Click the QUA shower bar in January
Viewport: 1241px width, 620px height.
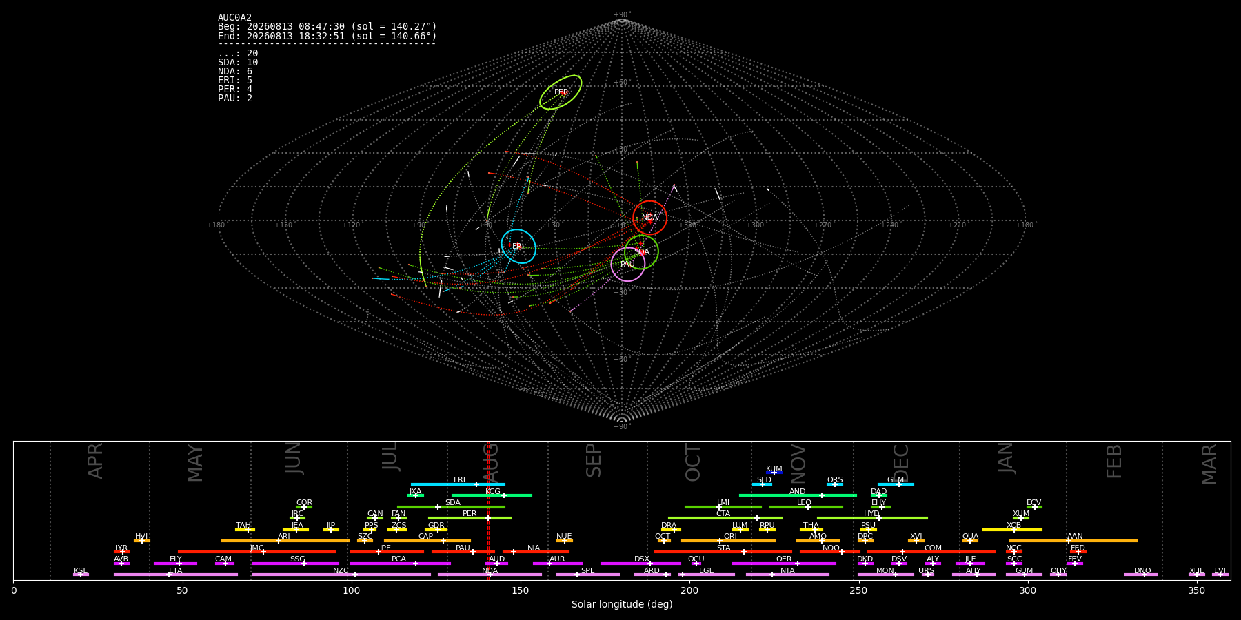coord(970,541)
